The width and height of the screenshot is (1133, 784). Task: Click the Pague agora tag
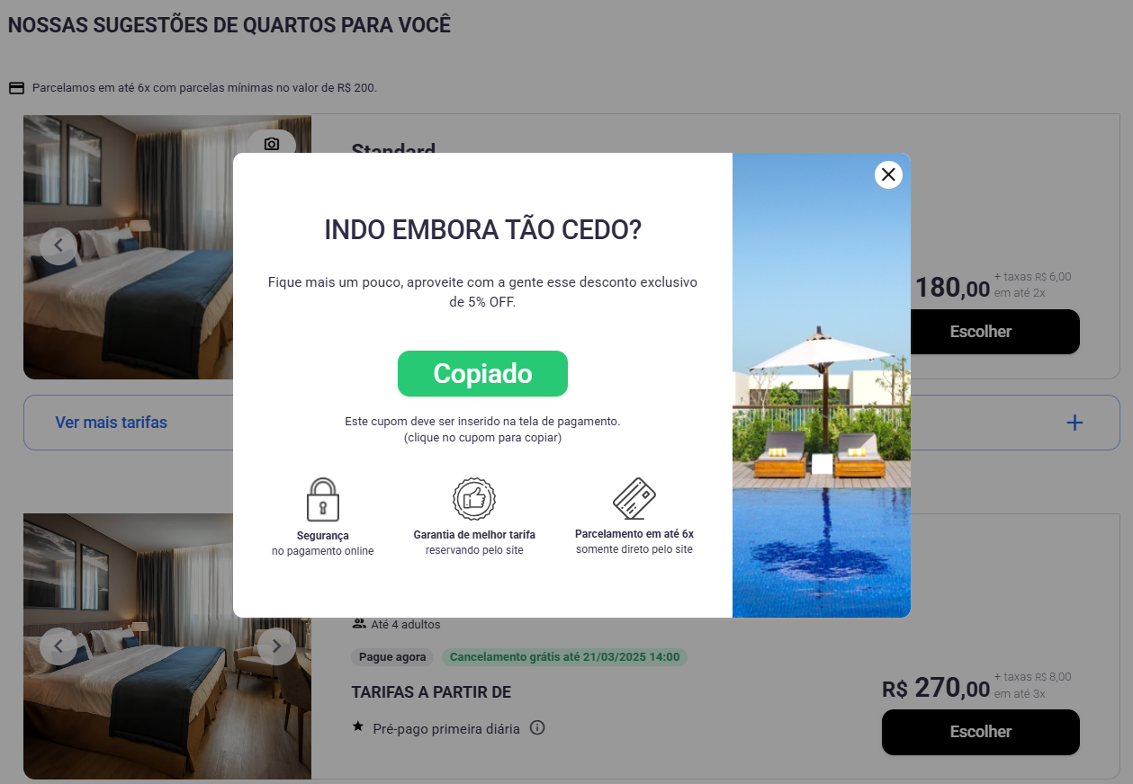tap(392, 657)
